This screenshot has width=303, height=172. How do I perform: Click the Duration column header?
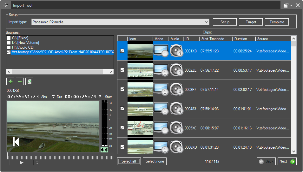[240, 39]
